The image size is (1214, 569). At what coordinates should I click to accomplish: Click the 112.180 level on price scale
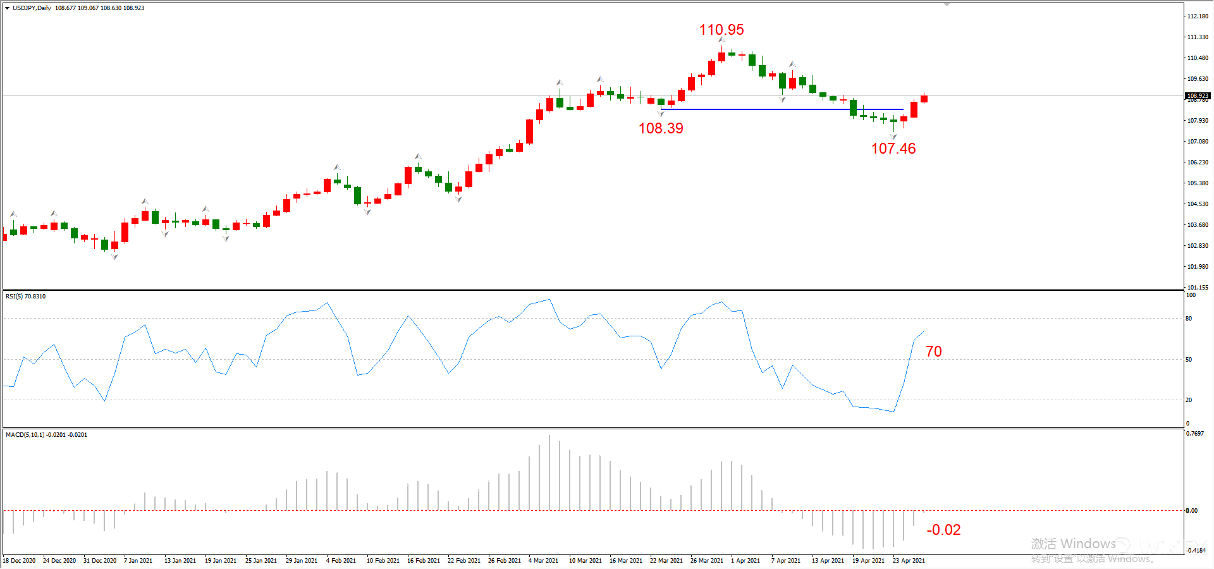[x=1198, y=16]
